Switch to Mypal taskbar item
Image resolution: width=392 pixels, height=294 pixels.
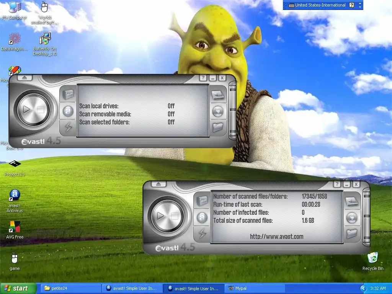pyautogui.click(x=255, y=288)
